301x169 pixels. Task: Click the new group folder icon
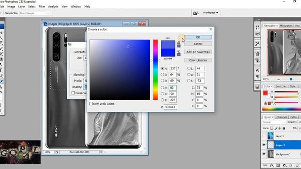291,165
